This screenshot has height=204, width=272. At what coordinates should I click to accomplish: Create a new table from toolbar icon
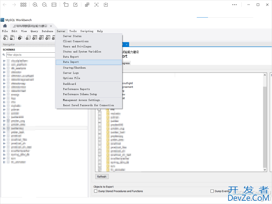35,37
